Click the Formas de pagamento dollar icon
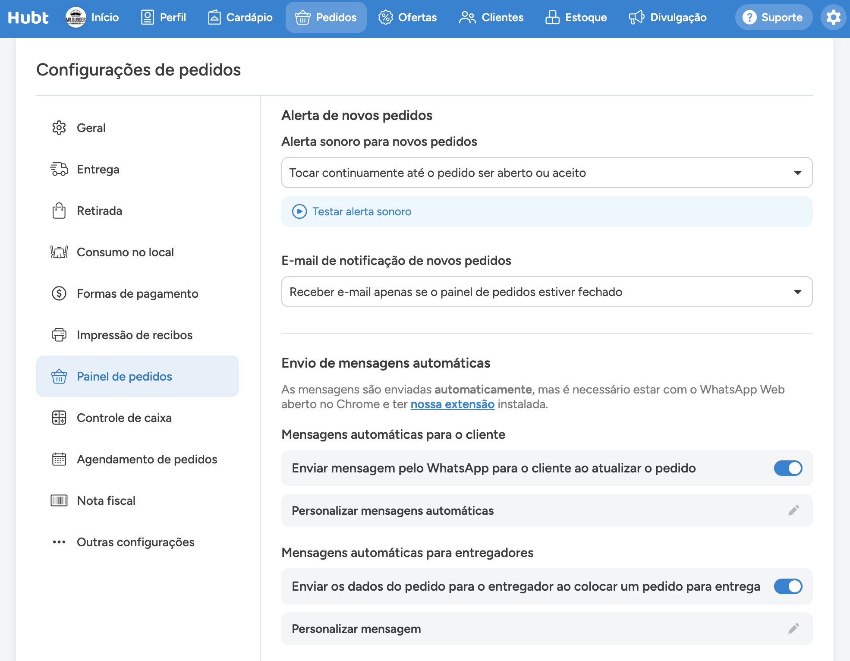Screen dimensions: 850x661 pyautogui.click(x=59, y=293)
